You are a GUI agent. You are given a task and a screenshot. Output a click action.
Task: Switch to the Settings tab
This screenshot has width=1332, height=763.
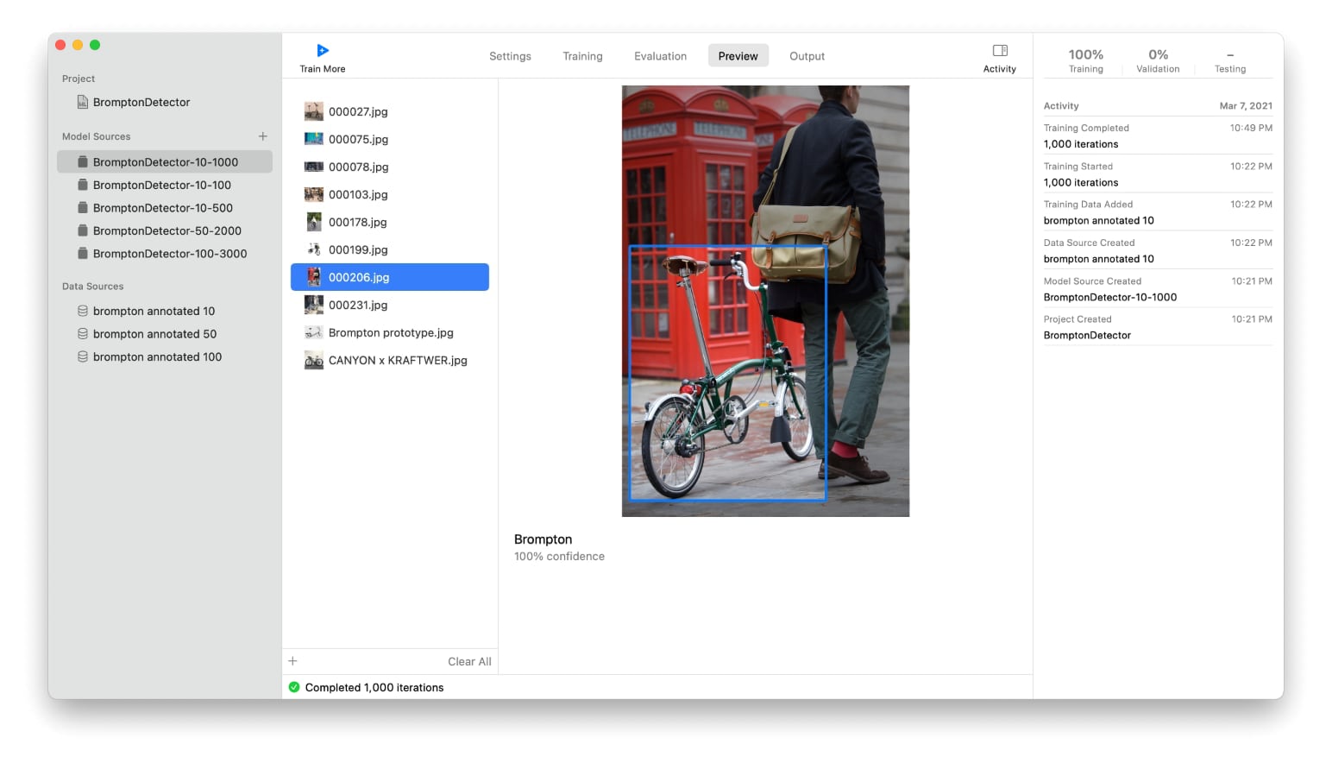tap(510, 56)
